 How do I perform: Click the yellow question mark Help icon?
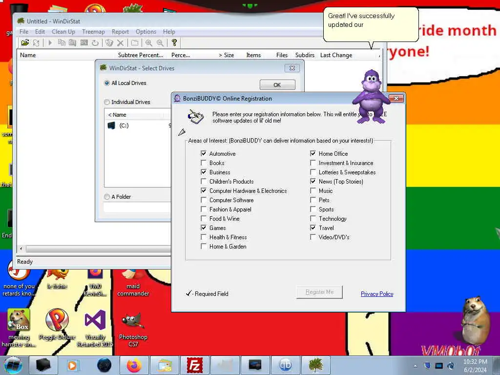(x=174, y=42)
